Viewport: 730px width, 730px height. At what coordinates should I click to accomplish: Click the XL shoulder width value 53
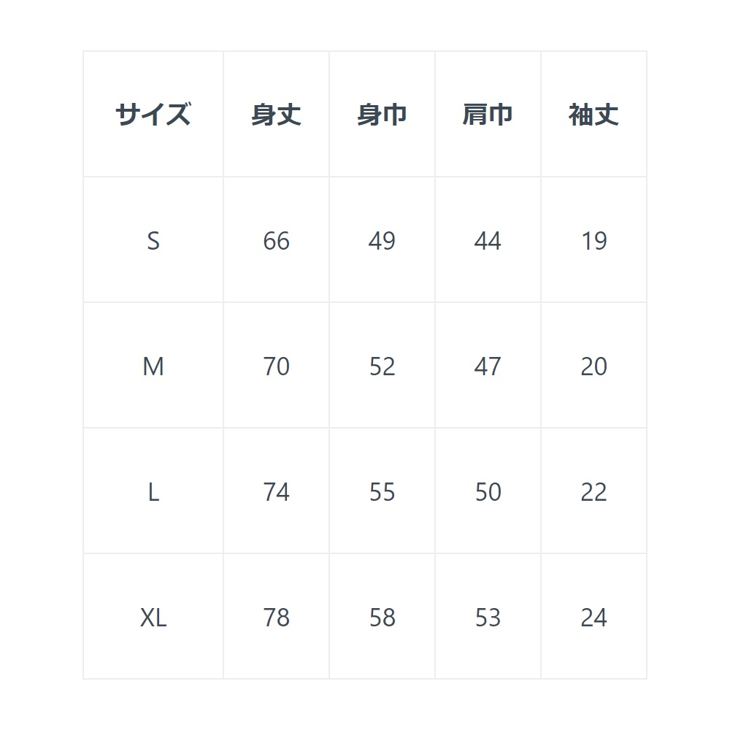click(x=488, y=618)
